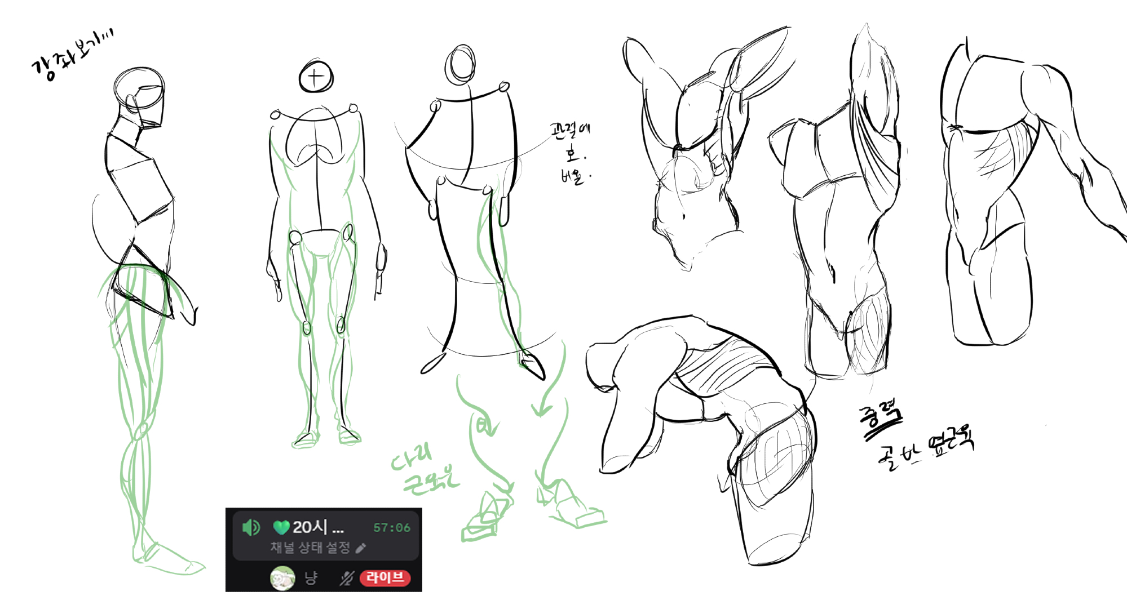Screen dimensions: 1127x605
Task: Click the muted microphone icon next to 냥
Action: [x=346, y=578]
